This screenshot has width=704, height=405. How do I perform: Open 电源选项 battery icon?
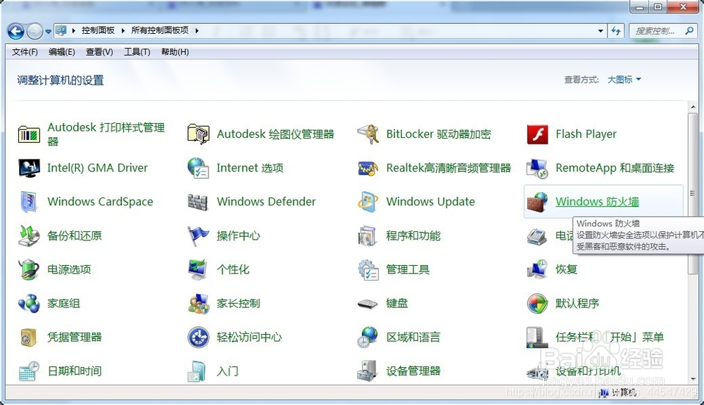pyautogui.click(x=29, y=269)
